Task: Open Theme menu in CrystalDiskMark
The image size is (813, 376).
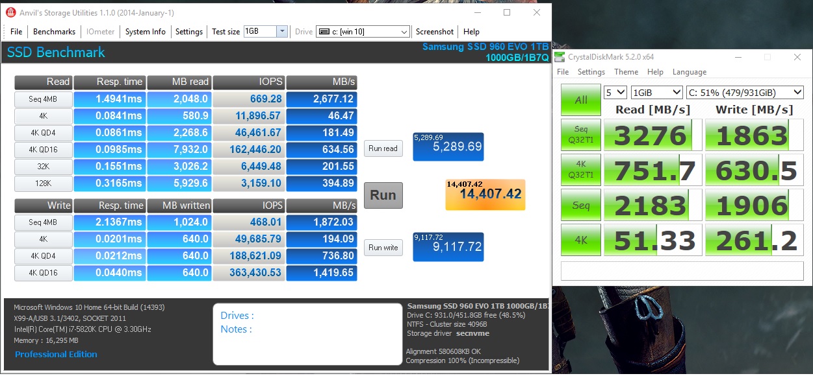Action: 626,72
